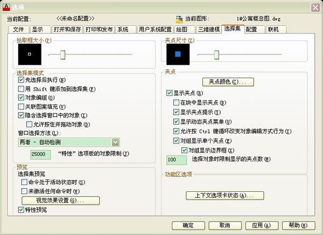Open the 夹点颜色 button
This screenshot has height=235, width=323.
click(228, 82)
